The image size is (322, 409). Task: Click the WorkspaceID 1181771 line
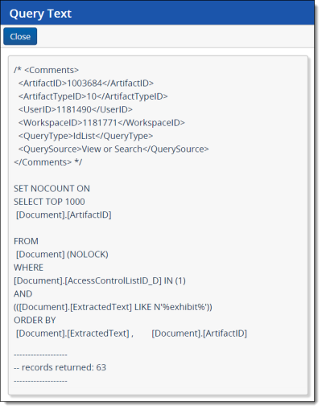[101, 123]
